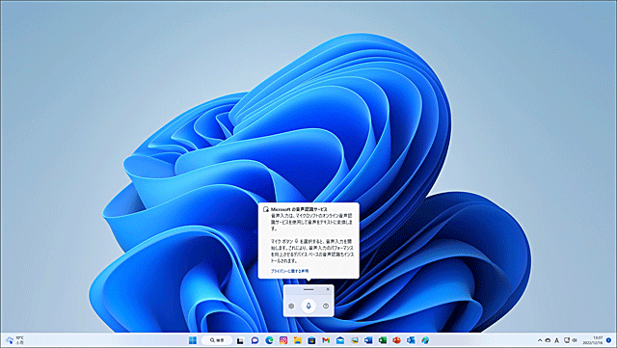The image size is (617, 348).
Task: Open voice typing help question mark
Action: coord(326,306)
